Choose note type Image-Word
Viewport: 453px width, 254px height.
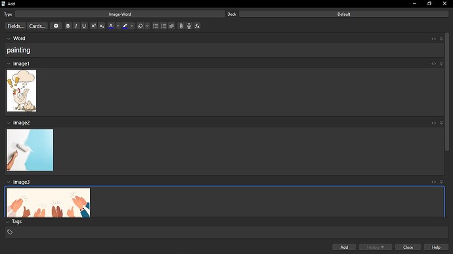[x=120, y=14]
